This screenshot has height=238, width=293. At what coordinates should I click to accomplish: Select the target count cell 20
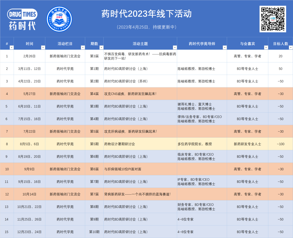pos(281,56)
